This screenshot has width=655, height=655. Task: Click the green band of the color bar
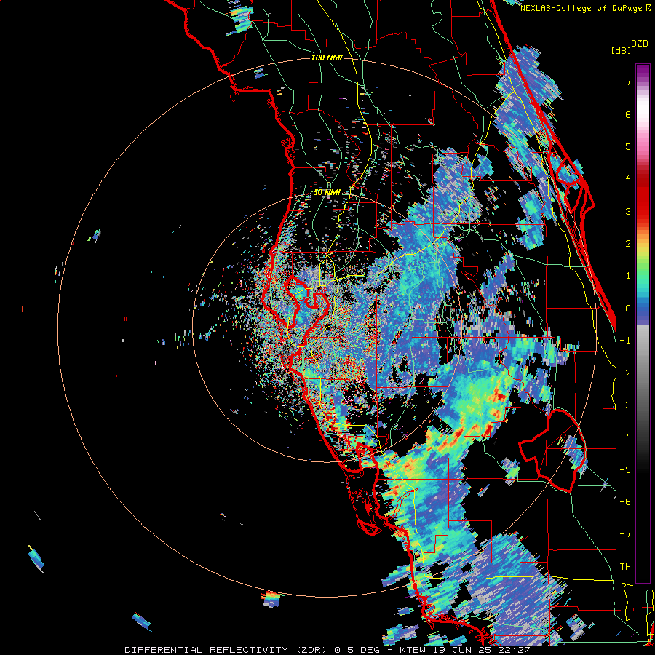(643, 267)
